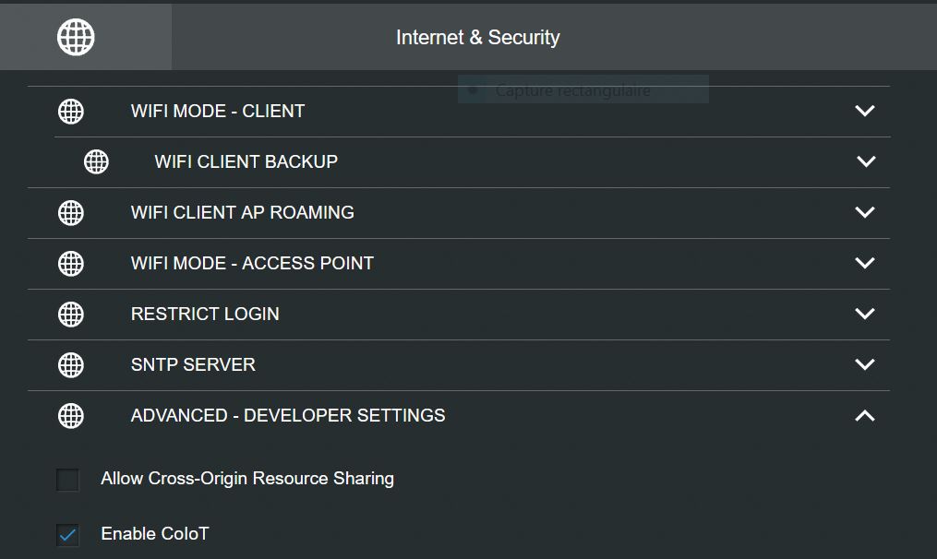Collapse ADVANCED - DEVELOPER SETTINGS chevron
937x559 pixels.
pyautogui.click(x=865, y=416)
